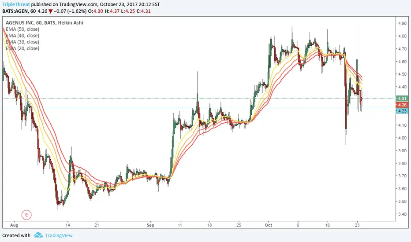Select the EMA (20, close) indicator label
This screenshot has width=411, height=242.
[x=22, y=48]
